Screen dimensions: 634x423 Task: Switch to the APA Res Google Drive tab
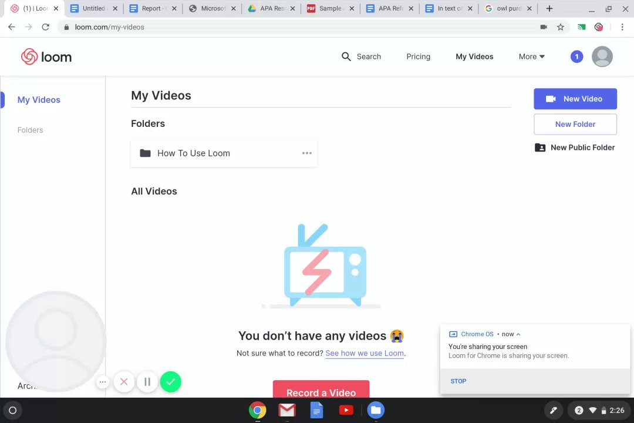click(x=271, y=8)
